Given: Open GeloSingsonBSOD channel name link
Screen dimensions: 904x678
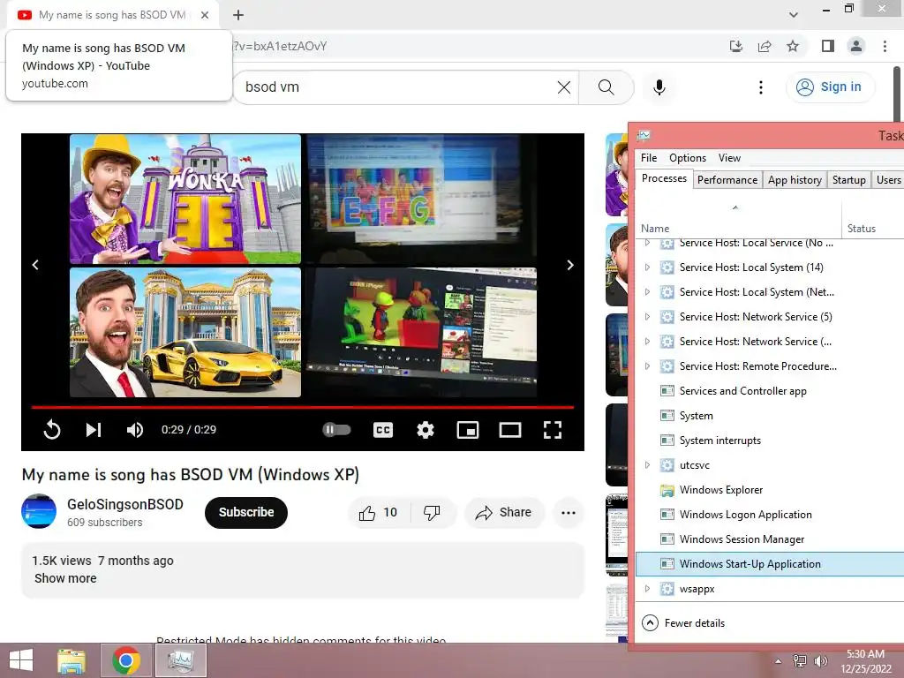Looking at the screenshot, I should pyautogui.click(x=125, y=504).
